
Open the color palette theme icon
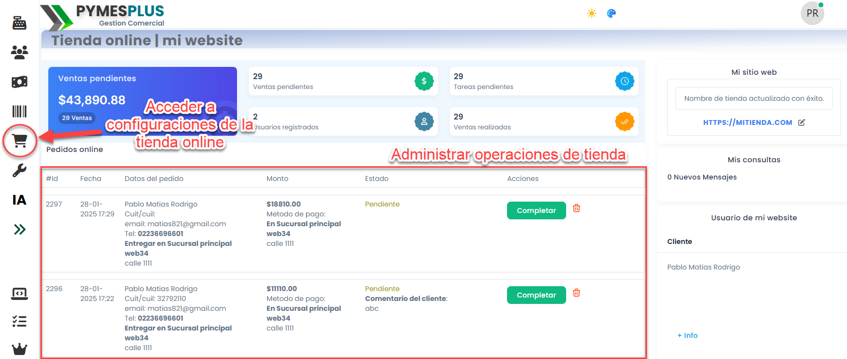point(611,13)
